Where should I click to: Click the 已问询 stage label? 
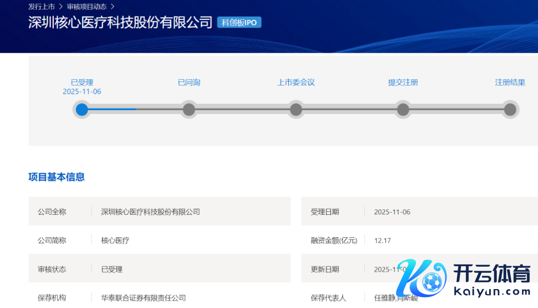189,82
